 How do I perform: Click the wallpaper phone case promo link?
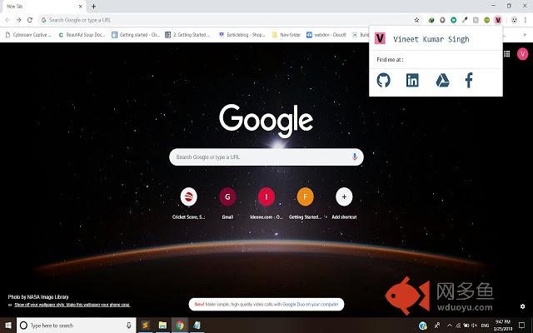[x=72, y=305]
